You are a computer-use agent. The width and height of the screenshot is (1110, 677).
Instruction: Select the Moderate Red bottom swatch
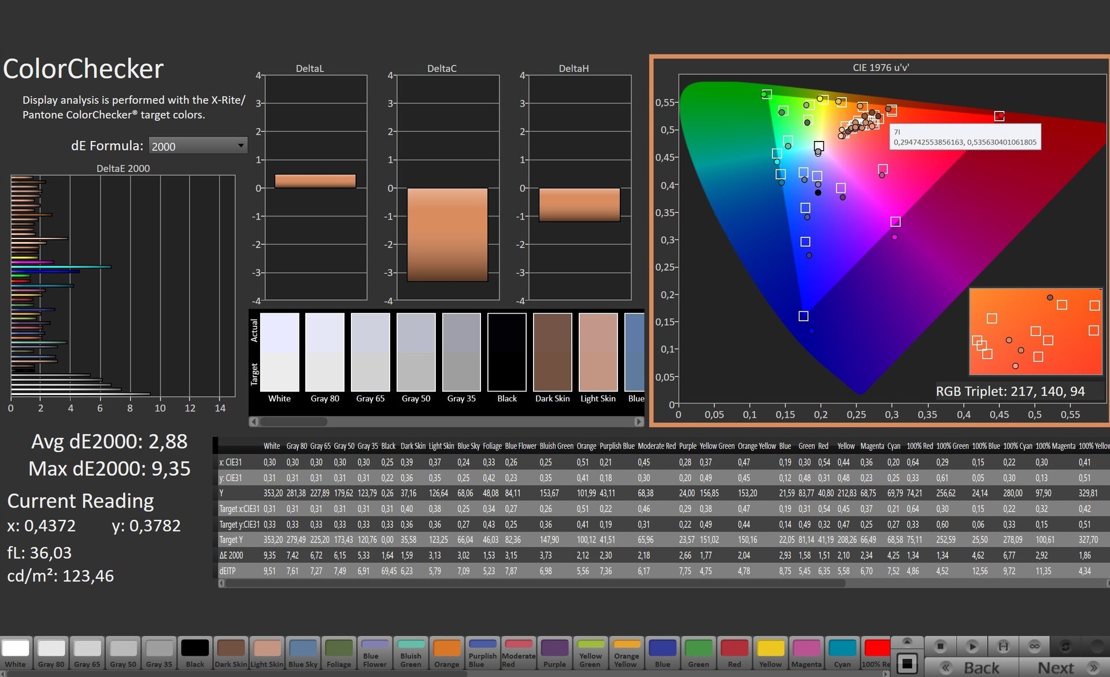[x=519, y=653]
